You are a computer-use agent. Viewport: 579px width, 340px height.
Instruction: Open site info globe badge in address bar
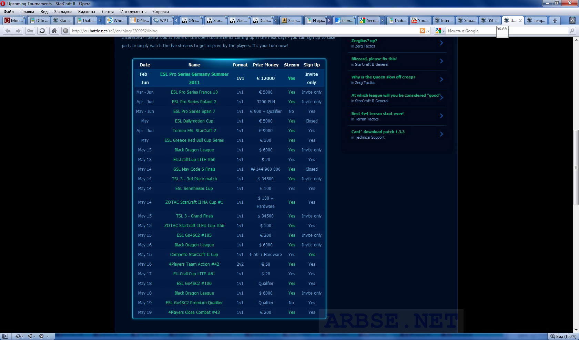[x=65, y=31]
